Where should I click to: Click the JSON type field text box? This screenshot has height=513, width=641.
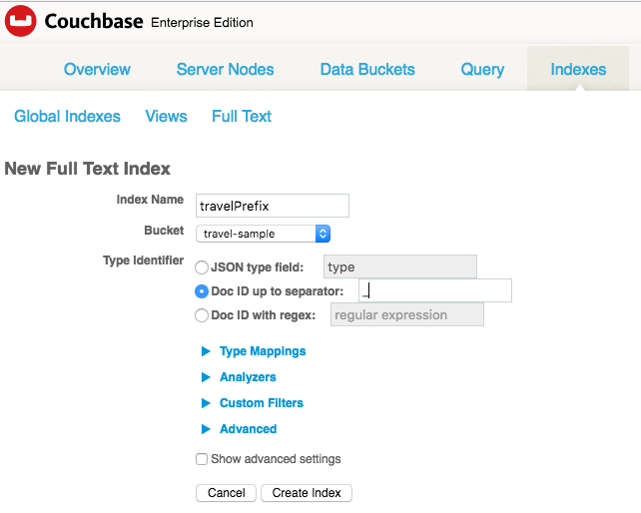click(x=400, y=266)
